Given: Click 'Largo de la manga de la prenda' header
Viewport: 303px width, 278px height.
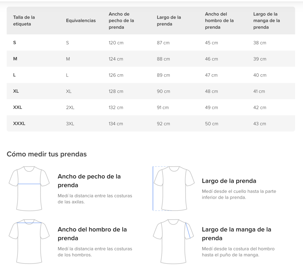Looking at the screenshot, I should pyautogui.click(x=267, y=20).
